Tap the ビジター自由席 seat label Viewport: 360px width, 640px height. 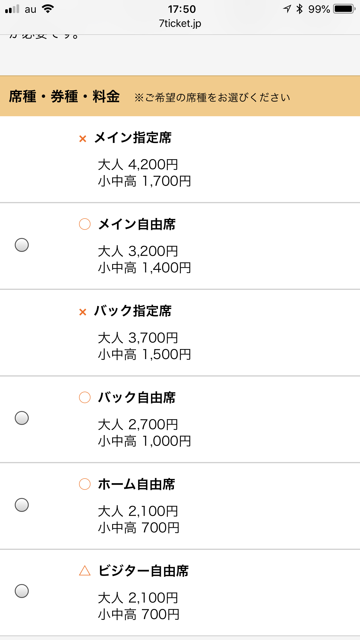pyautogui.click(x=143, y=571)
